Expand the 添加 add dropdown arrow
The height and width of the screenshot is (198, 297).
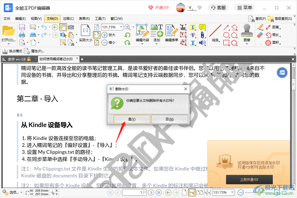point(156,44)
